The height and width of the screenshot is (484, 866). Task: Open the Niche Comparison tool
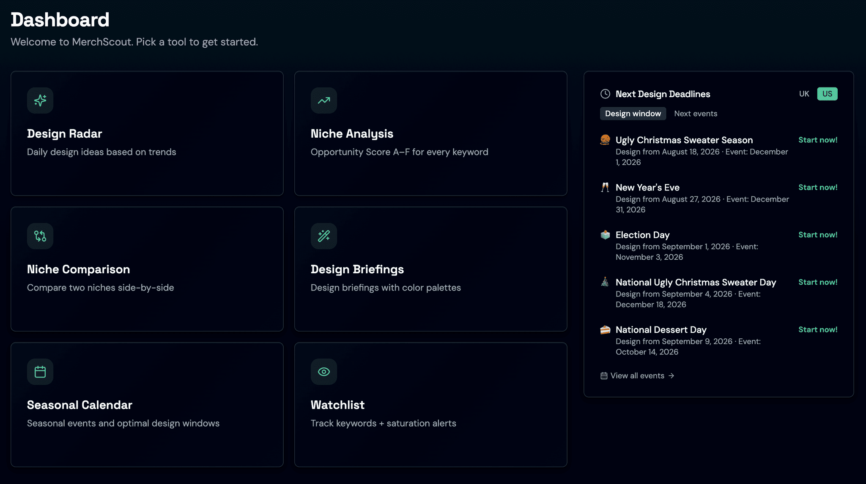click(x=147, y=269)
